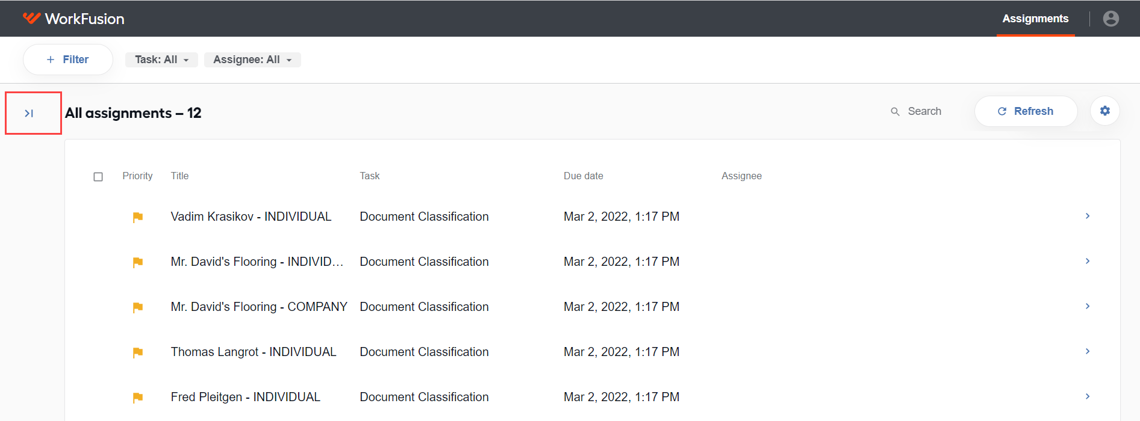Open table settings gear icon
The height and width of the screenshot is (421, 1140).
tap(1105, 111)
